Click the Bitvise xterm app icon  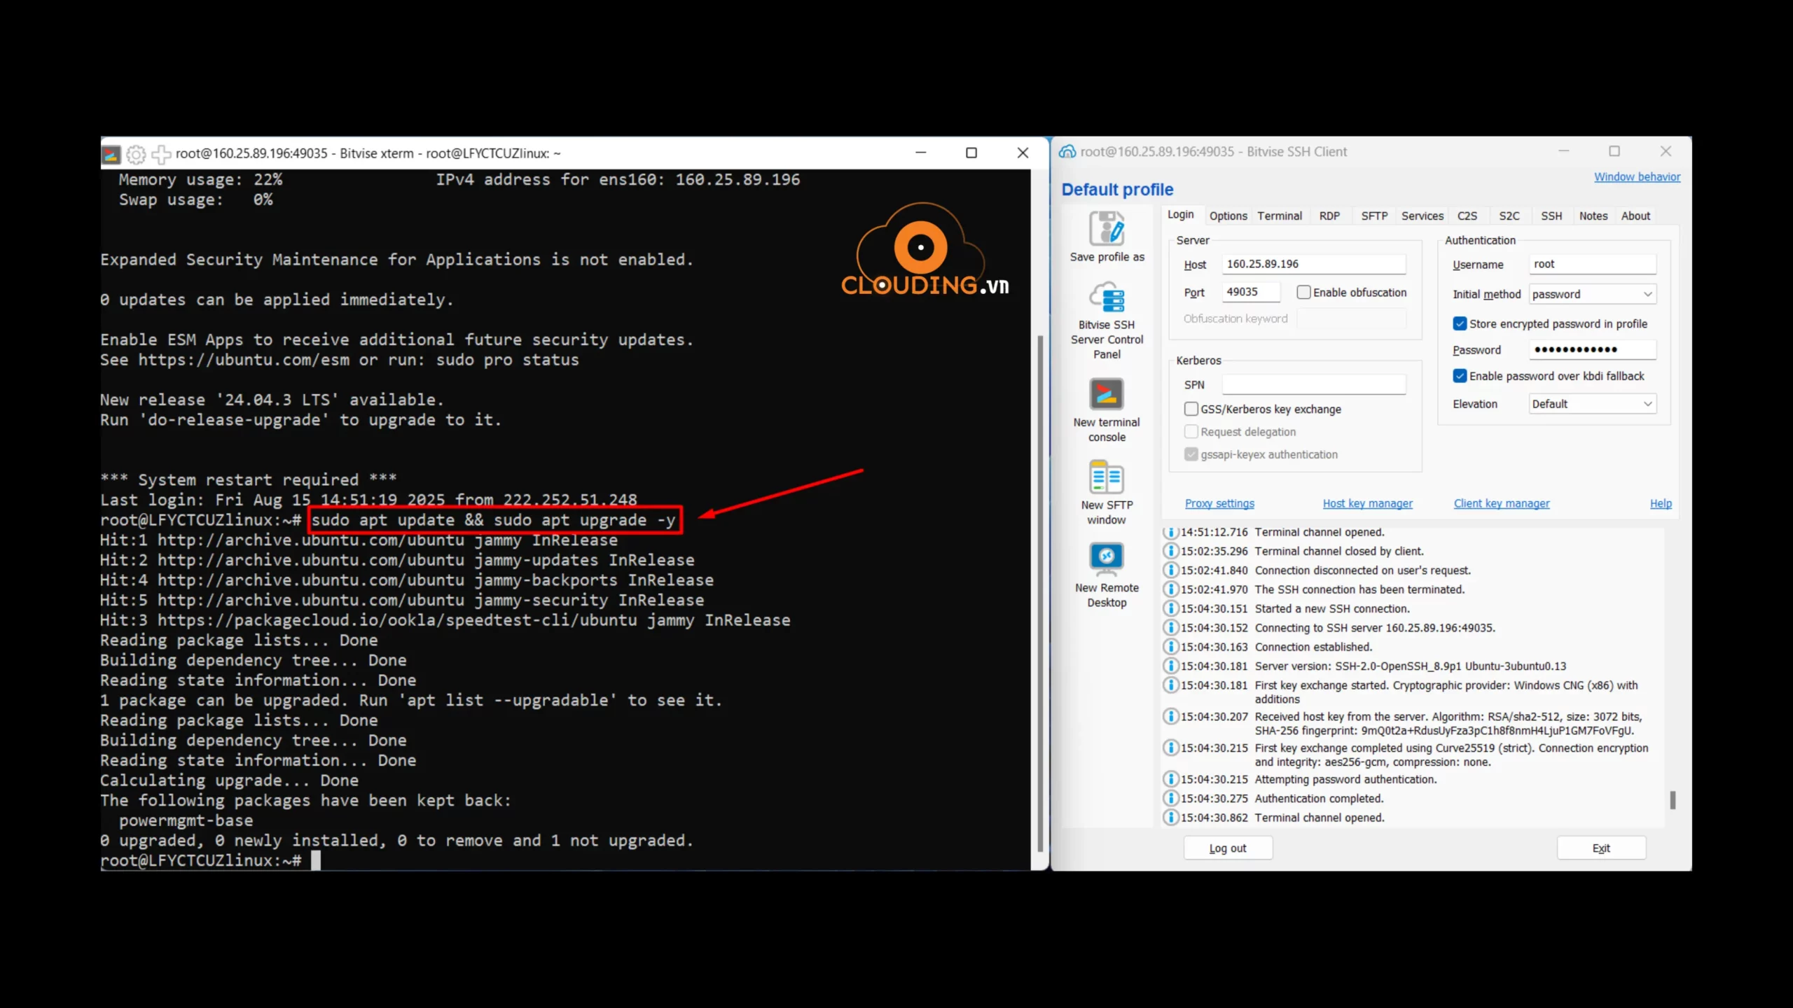[111, 154]
